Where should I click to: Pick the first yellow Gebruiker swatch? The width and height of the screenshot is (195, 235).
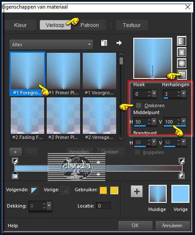103,190
